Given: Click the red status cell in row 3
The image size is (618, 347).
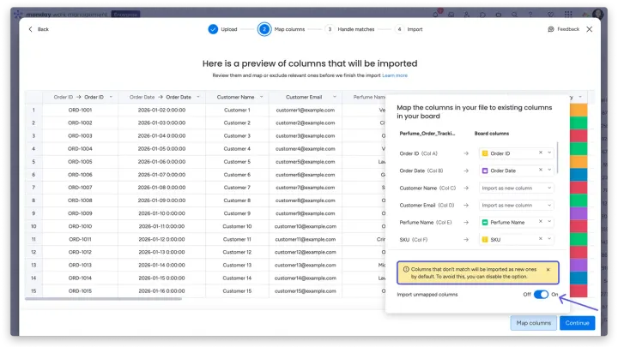Looking at the screenshot, I should (x=579, y=135).
